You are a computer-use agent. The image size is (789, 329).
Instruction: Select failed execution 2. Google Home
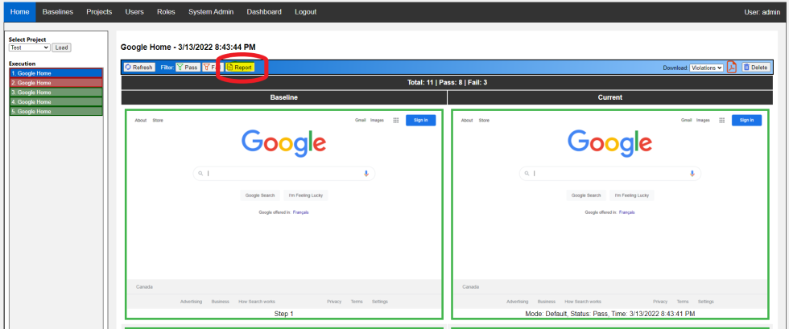click(x=56, y=83)
